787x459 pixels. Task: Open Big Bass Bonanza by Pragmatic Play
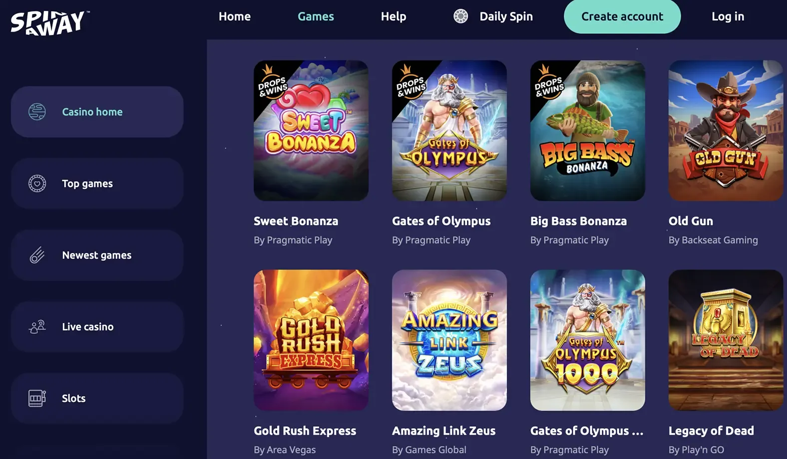587,131
